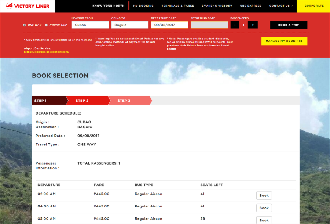The width and height of the screenshot is (330, 224).
Task: Open Terminals & Fares page
Action: click(177, 6)
